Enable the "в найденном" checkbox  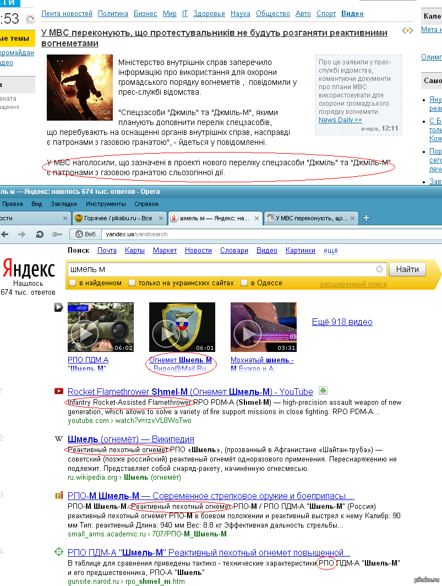click(x=73, y=283)
